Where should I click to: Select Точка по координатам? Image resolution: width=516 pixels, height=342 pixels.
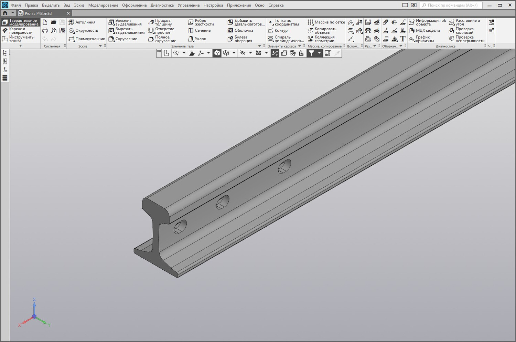point(283,22)
